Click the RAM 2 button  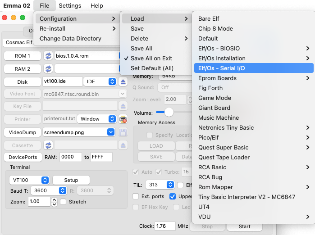tap(23, 69)
